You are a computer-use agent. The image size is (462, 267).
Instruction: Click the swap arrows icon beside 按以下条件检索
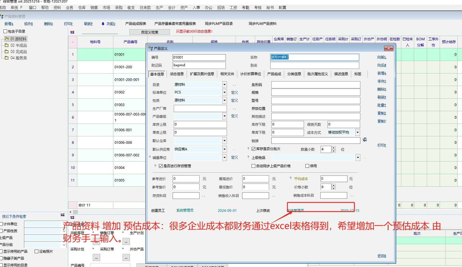[x=63, y=215]
